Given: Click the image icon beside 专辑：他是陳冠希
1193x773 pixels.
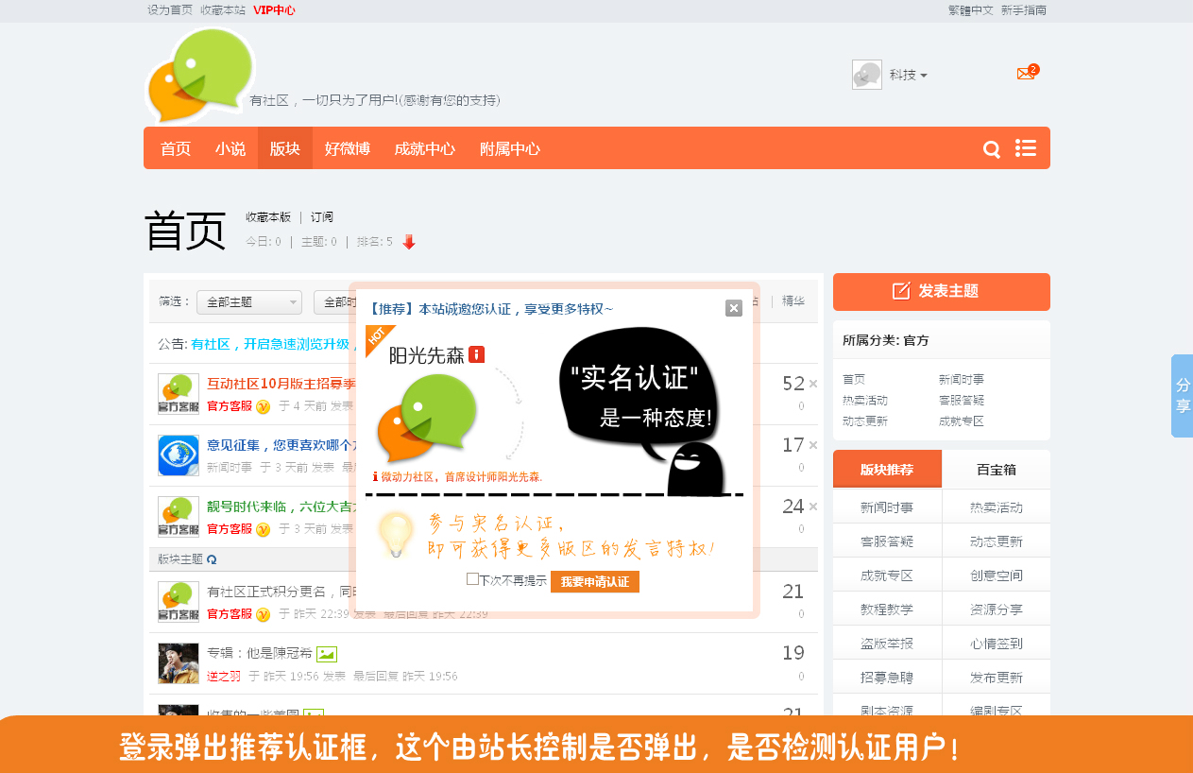Looking at the screenshot, I should 327,653.
